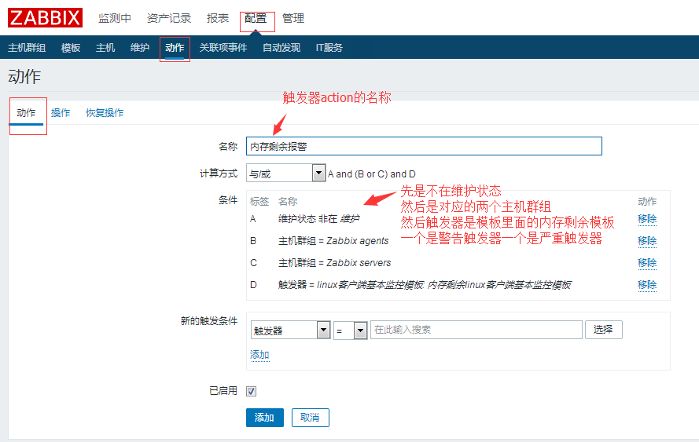Navigate to 模板 in the submenu
The width and height of the screenshot is (699, 442).
tap(71, 48)
